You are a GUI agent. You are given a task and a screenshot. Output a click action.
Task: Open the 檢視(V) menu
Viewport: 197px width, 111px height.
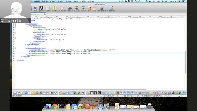click(60, 1)
